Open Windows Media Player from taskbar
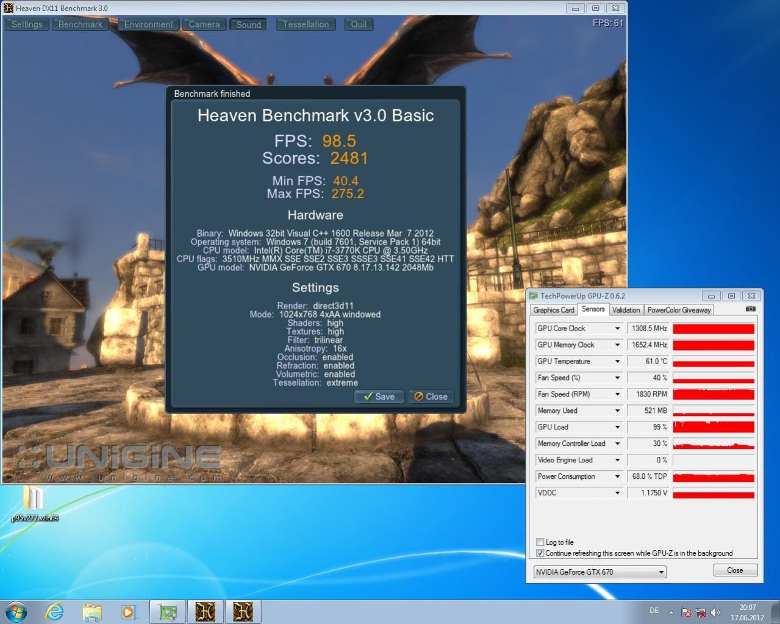Viewport: 780px width, 624px height. 128,612
